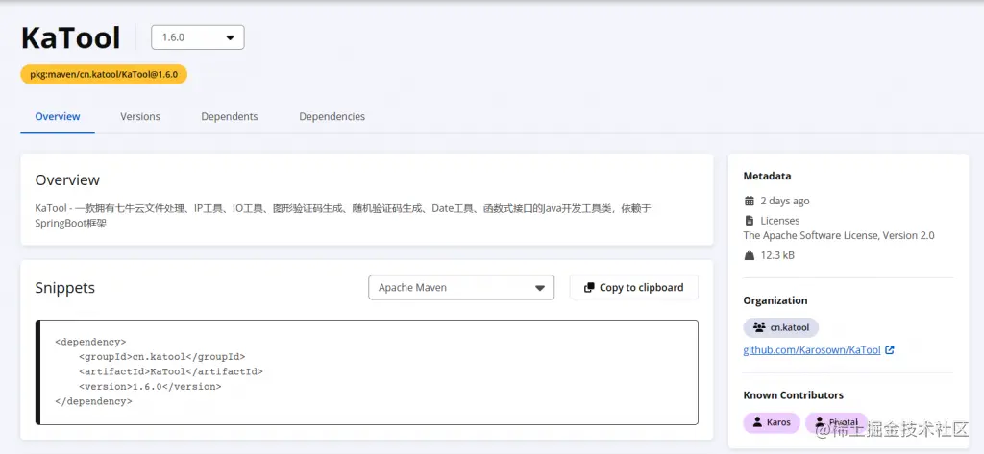
Task: Open github.com/Karosown/KaTool link
Action: click(812, 350)
